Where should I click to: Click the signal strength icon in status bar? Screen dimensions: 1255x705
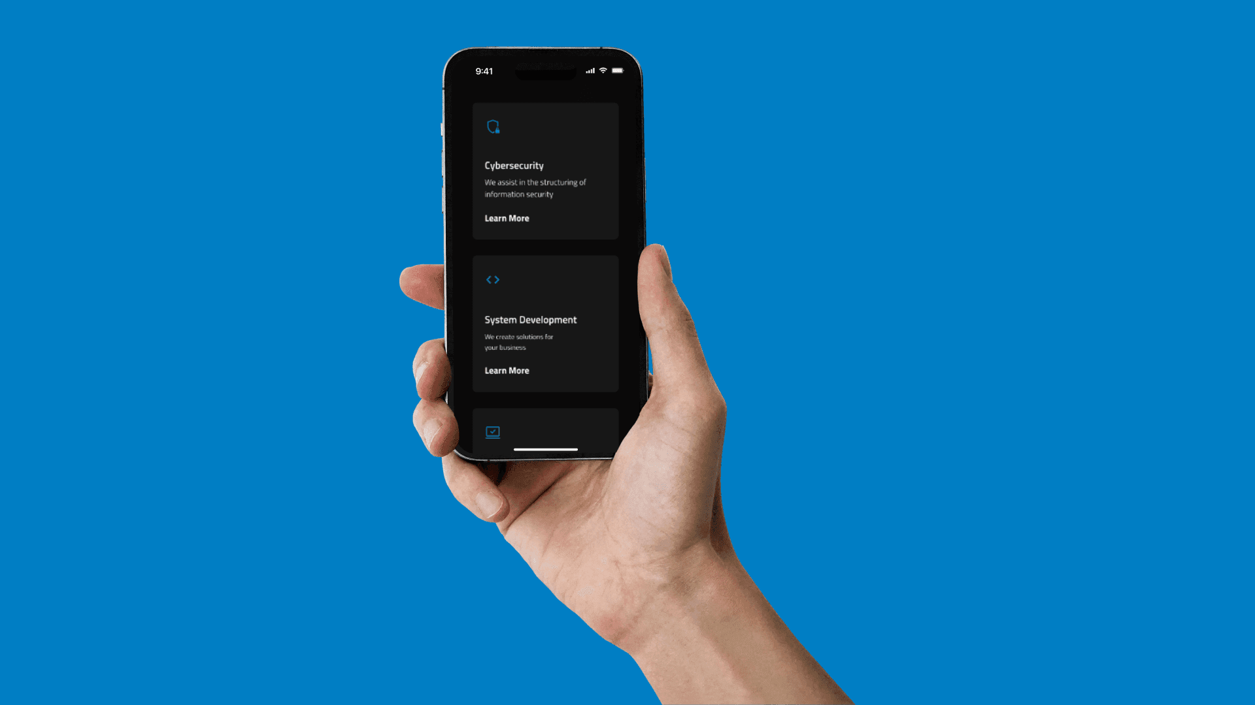pyautogui.click(x=590, y=69)
